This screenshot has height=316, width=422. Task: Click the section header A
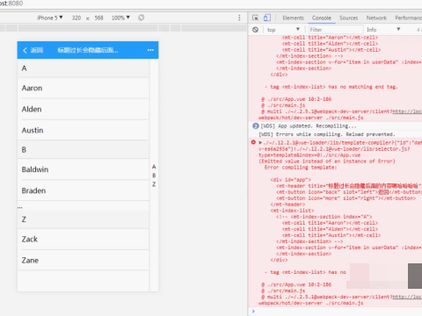click(84, 68)
